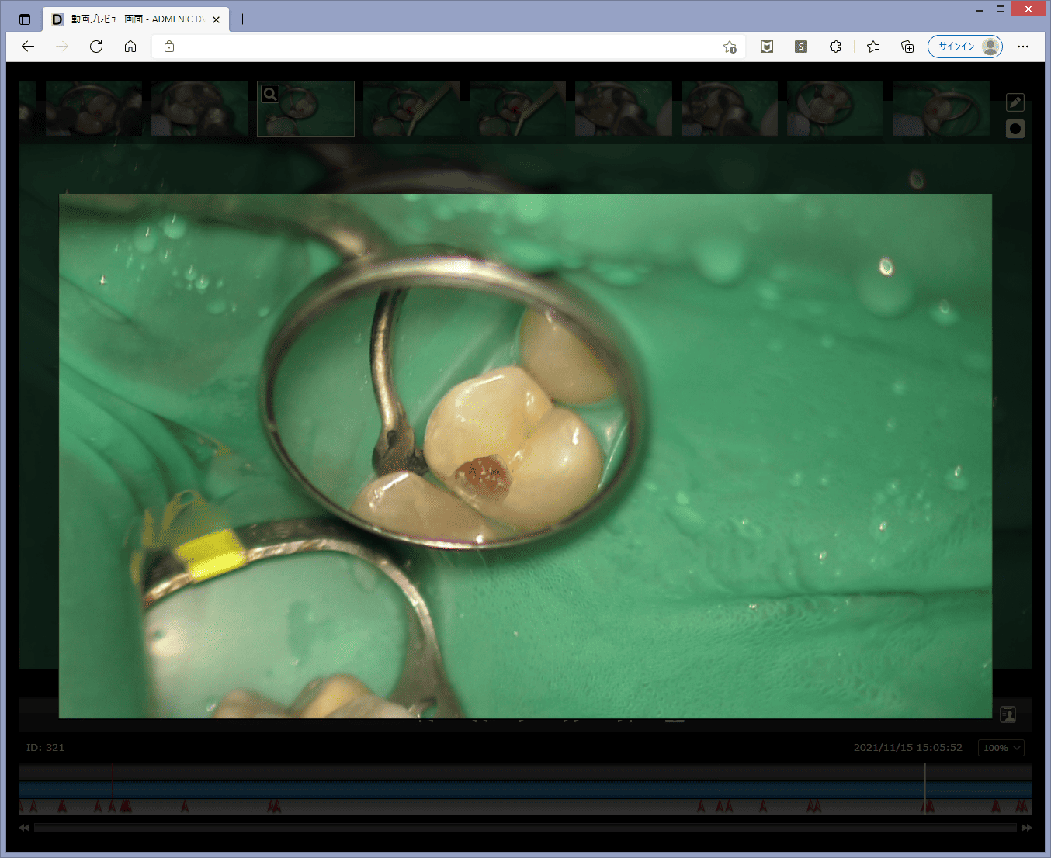
Task: Expand the 100% zoom dropdown
Action: click(x=1001, y=748)
